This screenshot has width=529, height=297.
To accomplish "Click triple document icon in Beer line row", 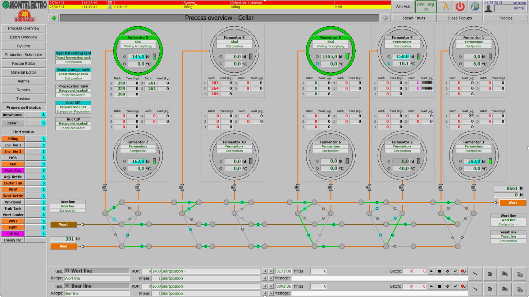I will 519,289.
